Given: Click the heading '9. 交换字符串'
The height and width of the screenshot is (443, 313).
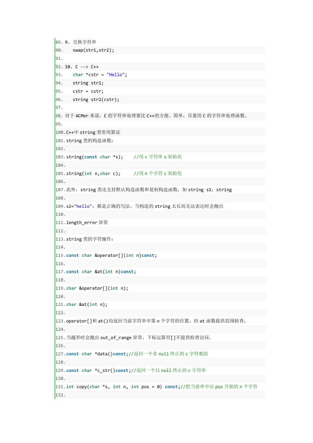Looking at the screenshot, I should click(80, 42).
